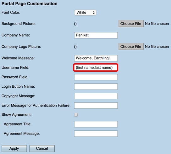Image resolution: width=171 pixels, height=154 pixels.
Task: Enable the Show Agreement checkbox
Action: point(76,115)
